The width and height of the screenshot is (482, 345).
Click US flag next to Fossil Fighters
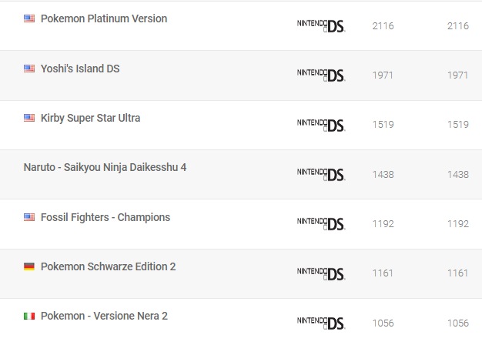(x=29, y=217)
